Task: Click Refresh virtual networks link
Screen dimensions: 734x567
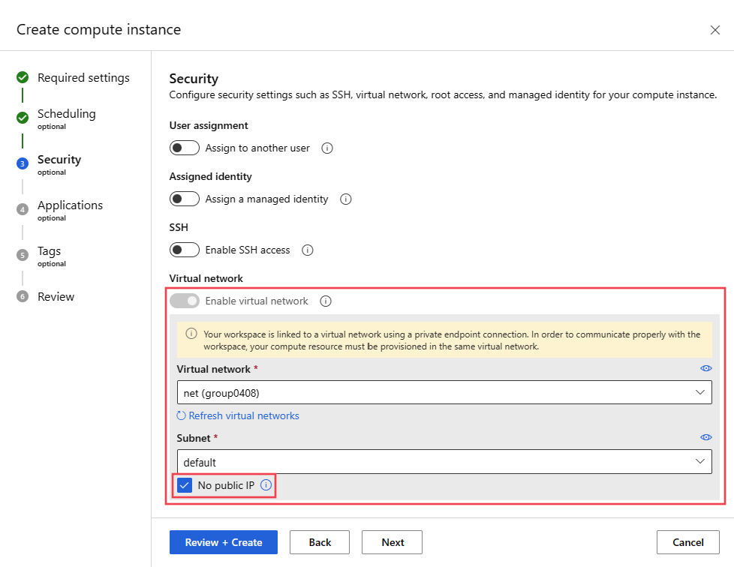Action: point(238,415)
